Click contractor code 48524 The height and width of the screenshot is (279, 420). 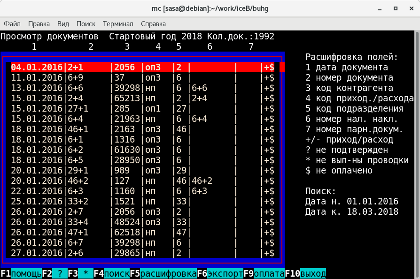[127, 222]
